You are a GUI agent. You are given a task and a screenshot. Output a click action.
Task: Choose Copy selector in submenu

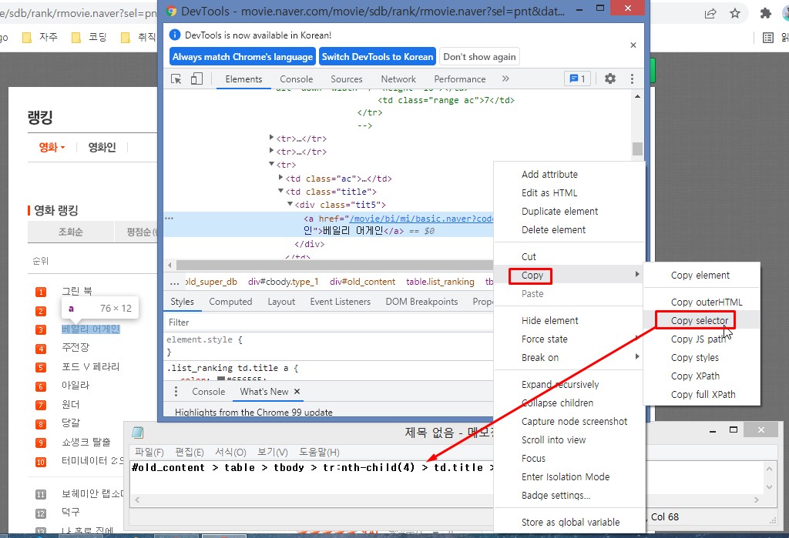[700, 320]
